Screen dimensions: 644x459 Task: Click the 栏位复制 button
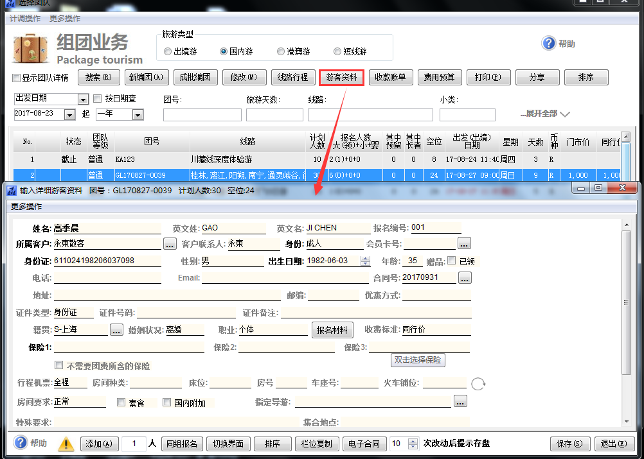point(317,444)
